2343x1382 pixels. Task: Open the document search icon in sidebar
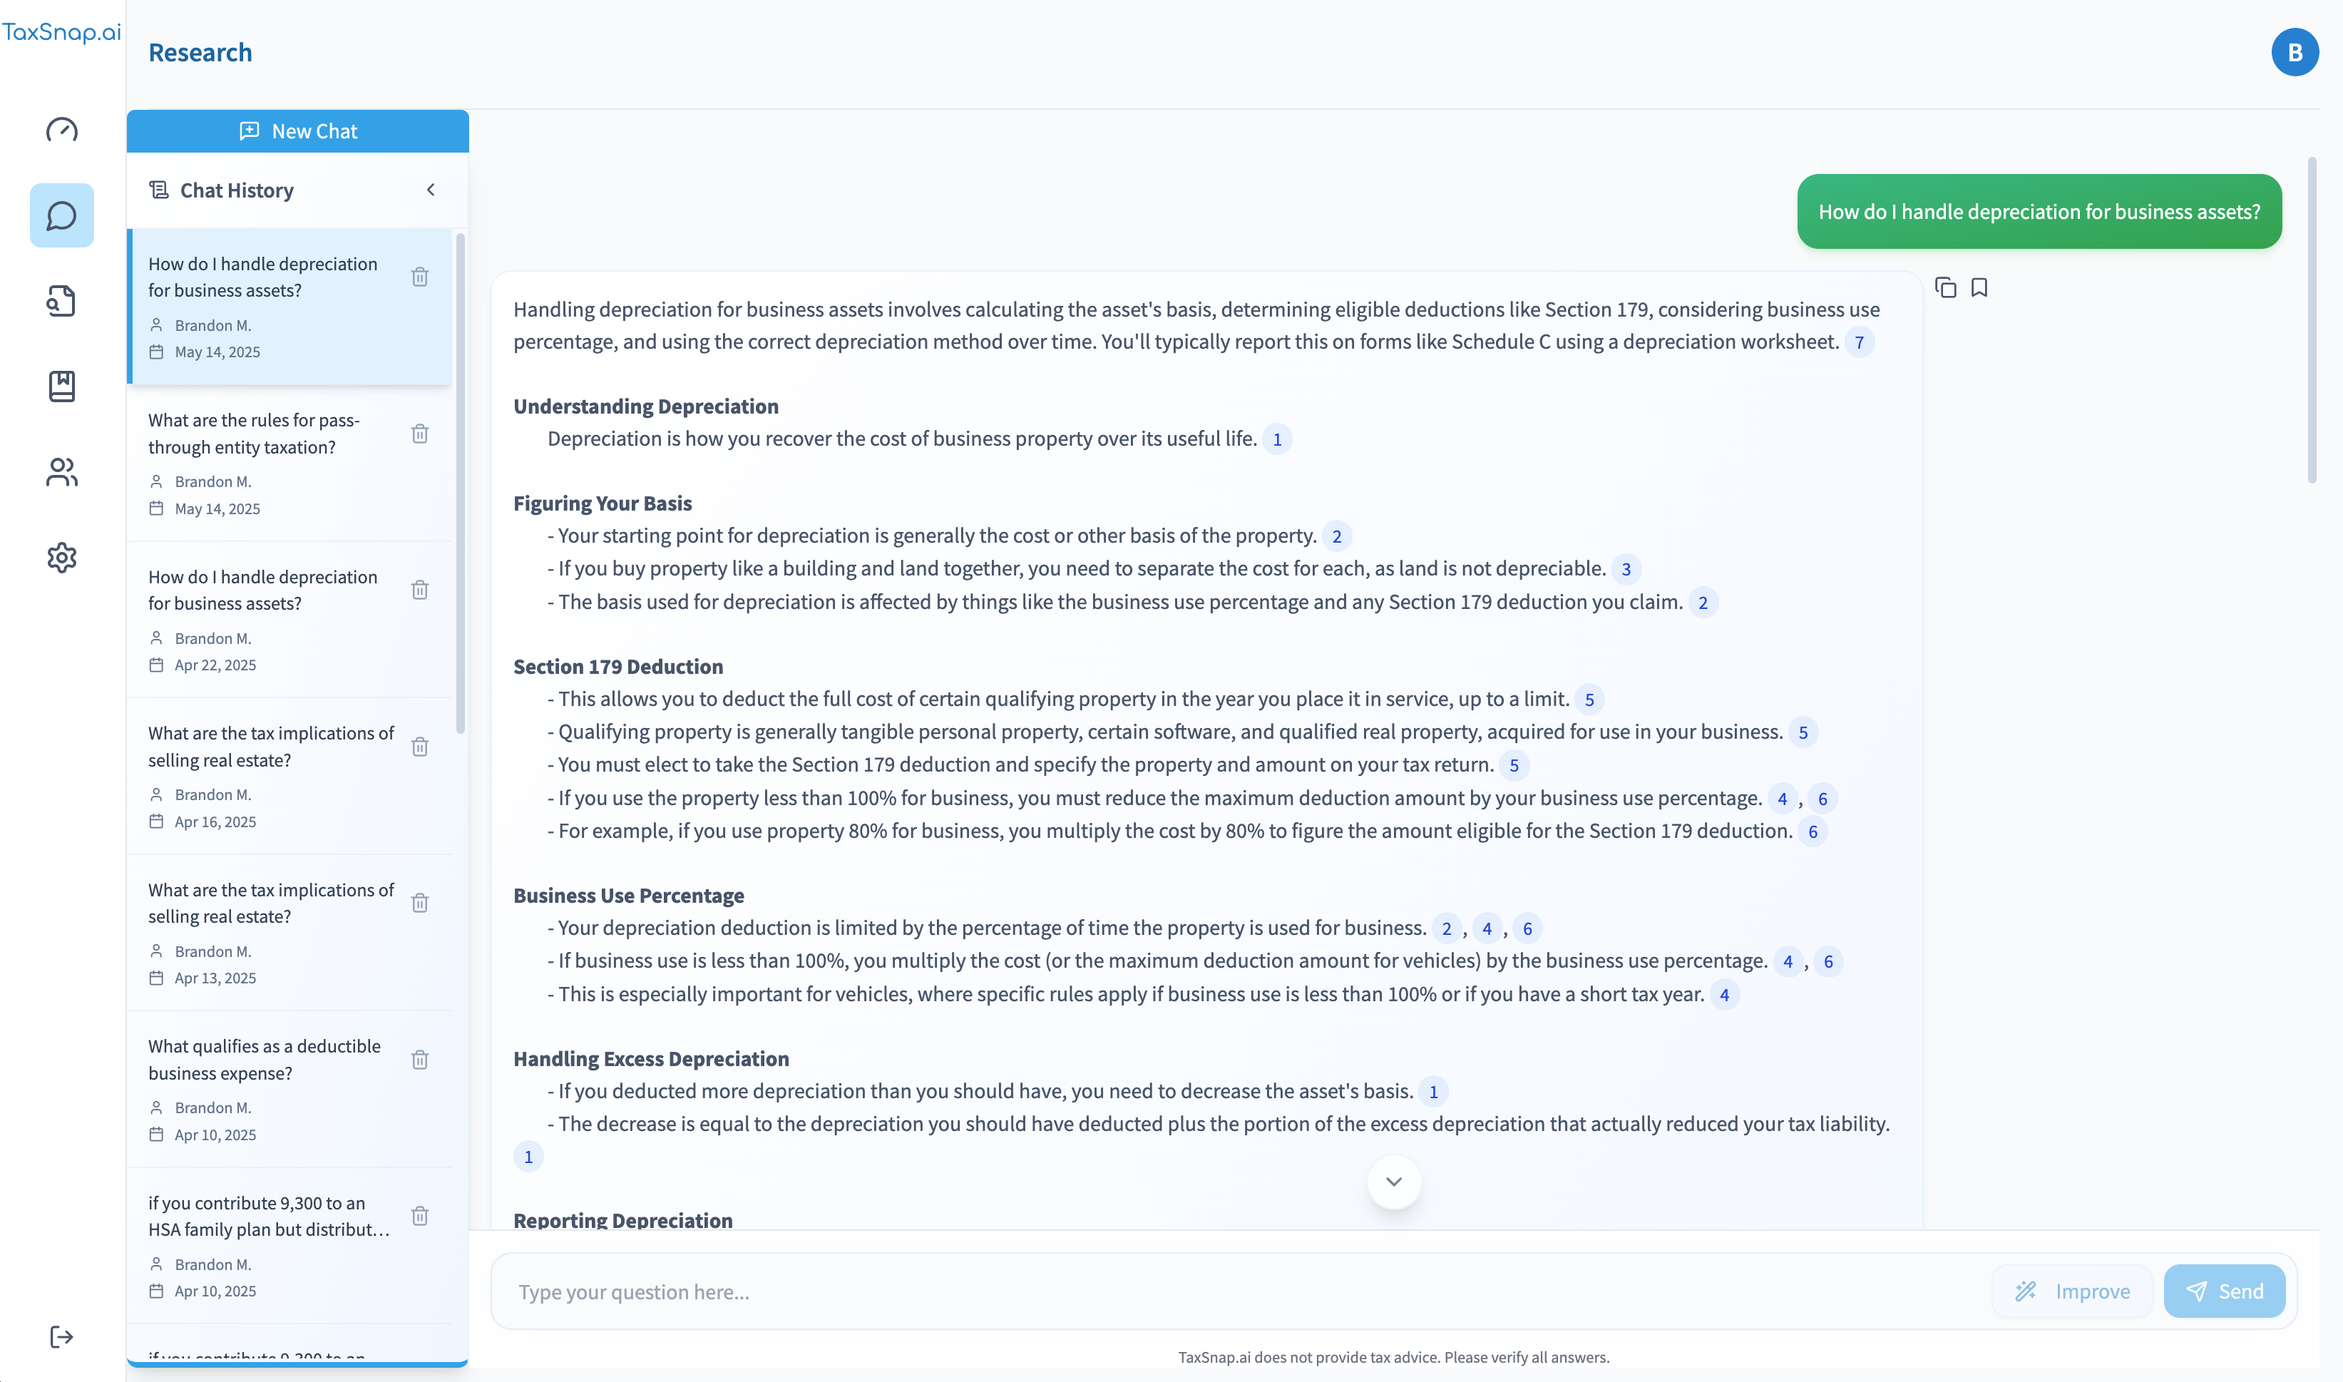click(x=61, y=301)
